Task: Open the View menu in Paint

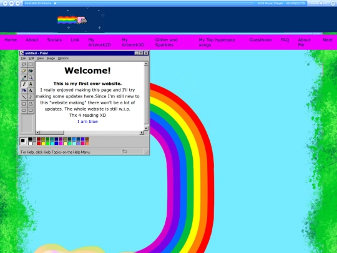Action: 40,58
